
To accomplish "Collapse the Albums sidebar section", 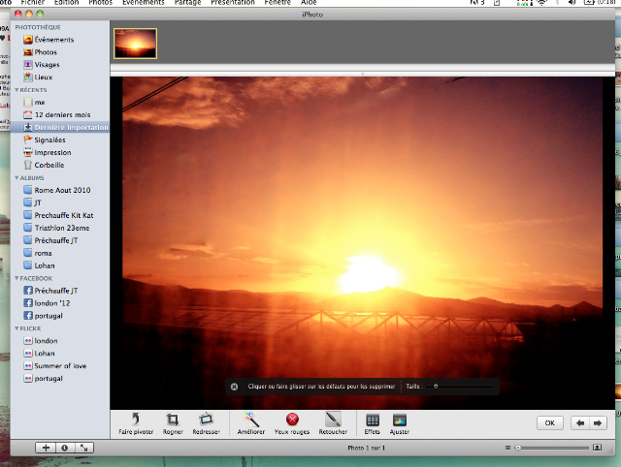I will [16, 178].
